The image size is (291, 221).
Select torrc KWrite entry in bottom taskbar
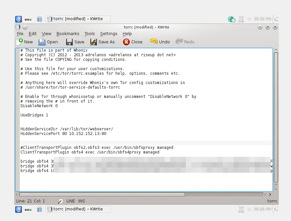[x=78, y=209]
